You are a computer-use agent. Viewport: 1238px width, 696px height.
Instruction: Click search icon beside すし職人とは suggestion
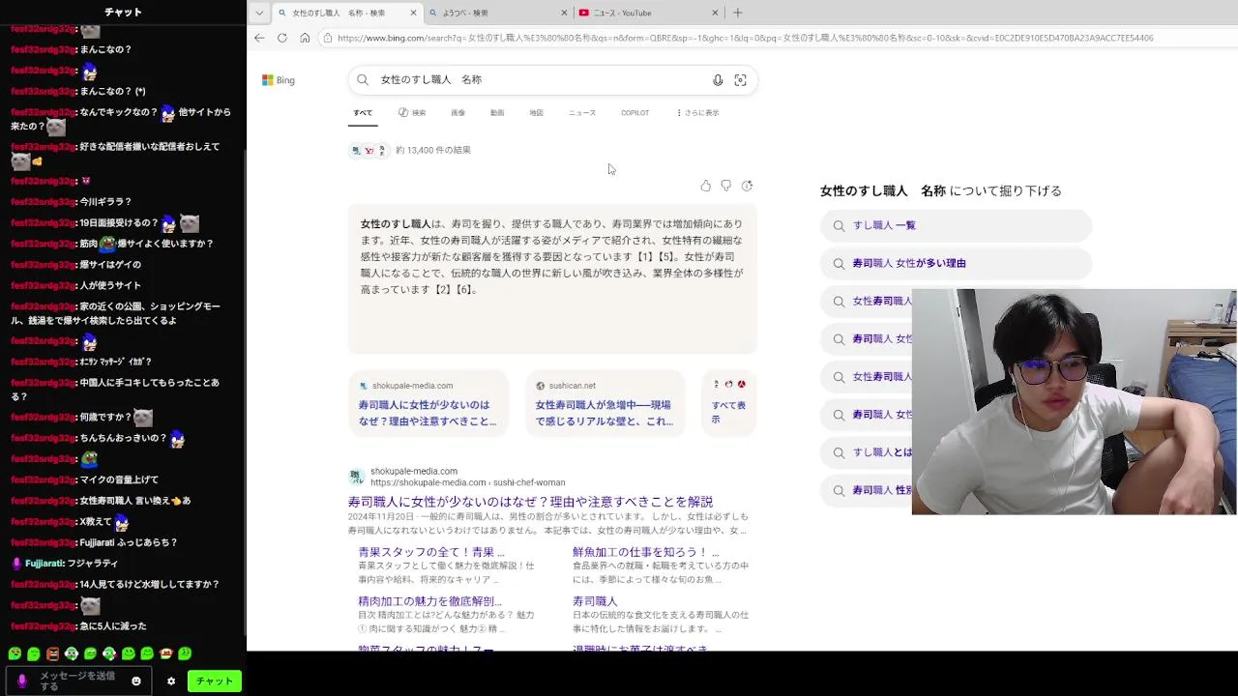pyautogui.click(x=839, y=452)
